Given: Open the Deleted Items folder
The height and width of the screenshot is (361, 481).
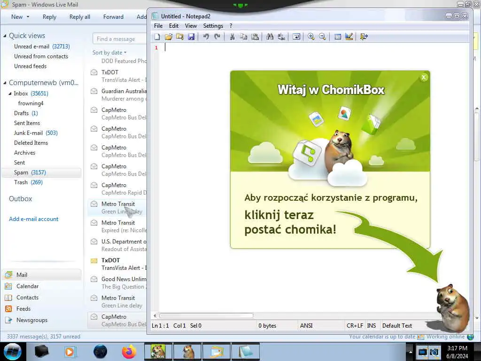Looking at the screenshot, I should pyautogui.click(x=31, y=143).
